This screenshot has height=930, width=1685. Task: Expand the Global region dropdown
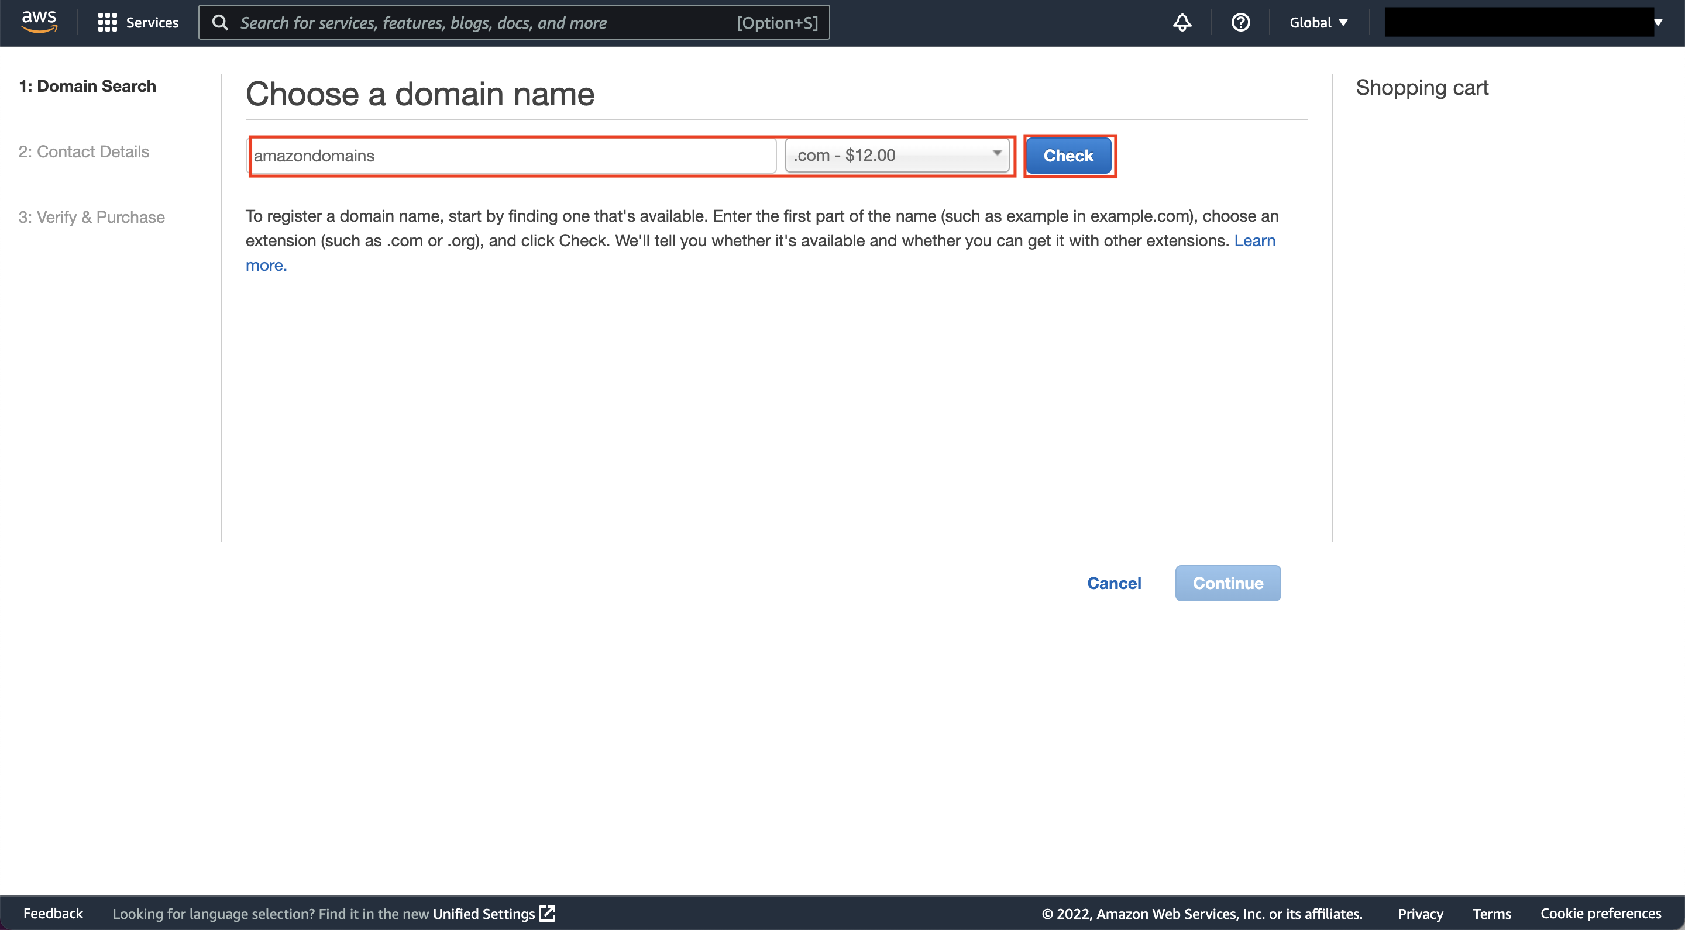point(1319,23)
